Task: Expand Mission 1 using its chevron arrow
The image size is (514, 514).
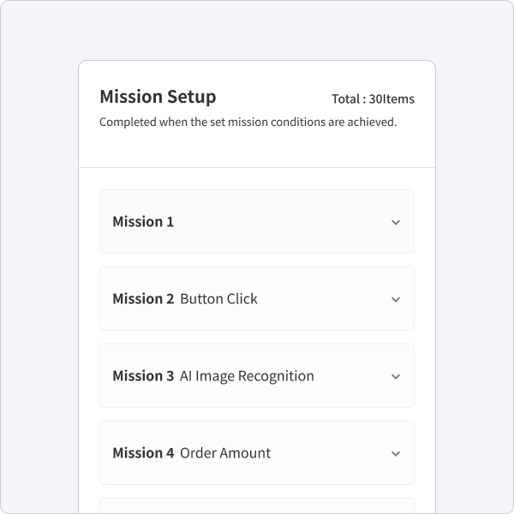Action: pos(396,222)
